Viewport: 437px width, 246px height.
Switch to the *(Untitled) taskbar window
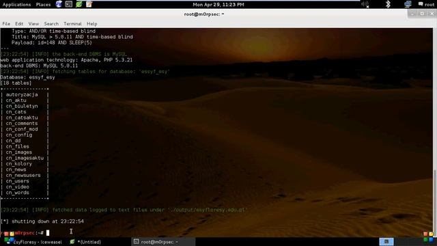tap(85, 242)
